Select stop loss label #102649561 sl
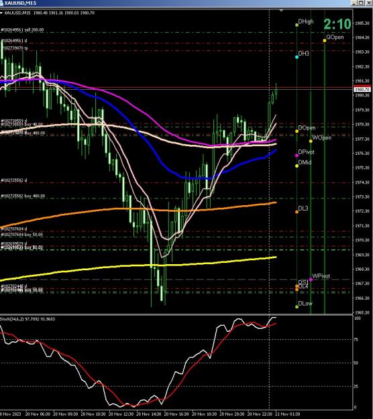This screenshot has height=419, width=373. tap(14, 41)
